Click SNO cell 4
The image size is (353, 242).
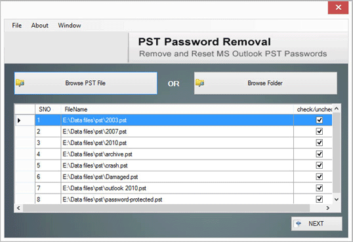(48, 154)
